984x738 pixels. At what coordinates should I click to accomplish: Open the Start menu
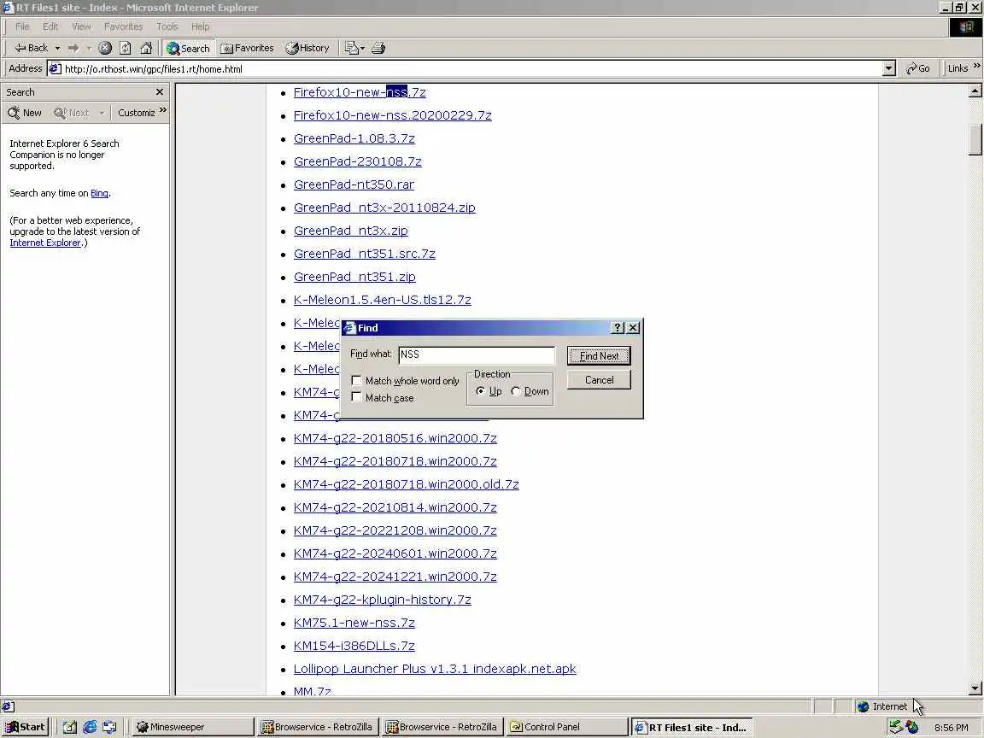[26, 728]
